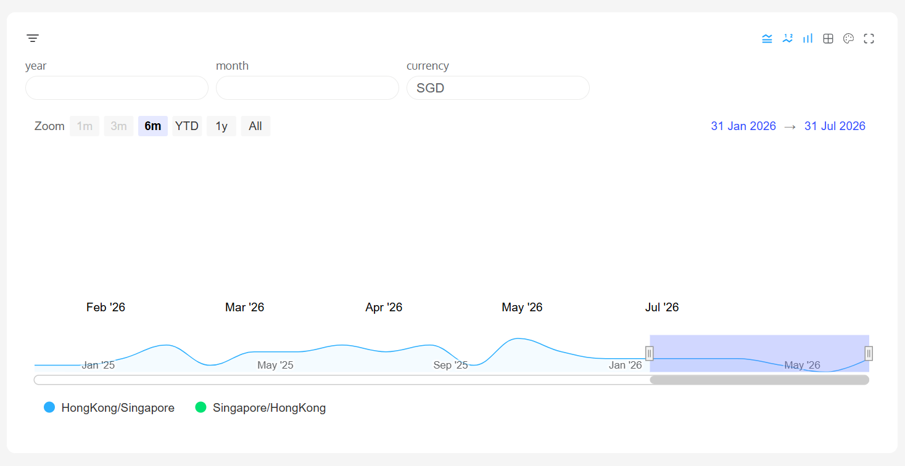Click the 31 Jul 2026 end date
905x466 pixels.
click(835, 126)
